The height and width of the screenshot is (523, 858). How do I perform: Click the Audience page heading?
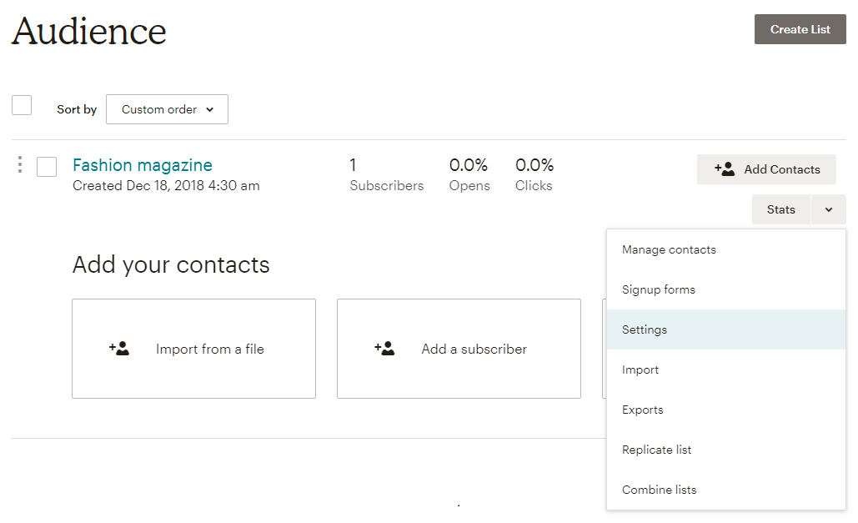click(88, 31)
